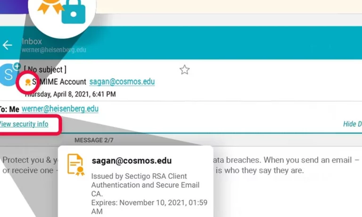Click the enlarged teal padlock icon

tap(74, 12)
